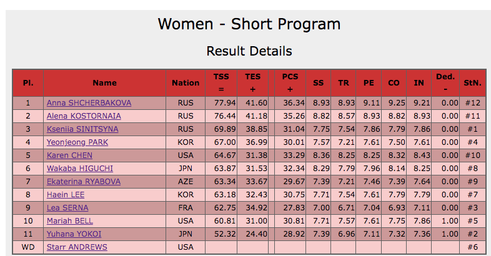
Task: Select the Mariah BELL name link
Action: pos(69,221)
